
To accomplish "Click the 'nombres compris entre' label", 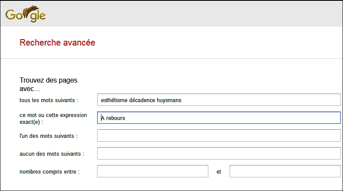I will pyautogui.click(x=49, y=172).
